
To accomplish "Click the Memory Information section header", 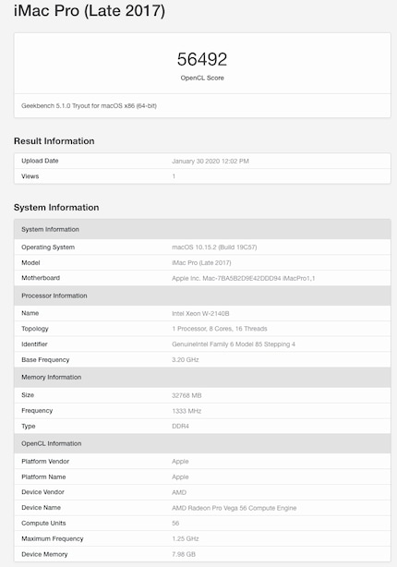I will (x=202, y=377).
